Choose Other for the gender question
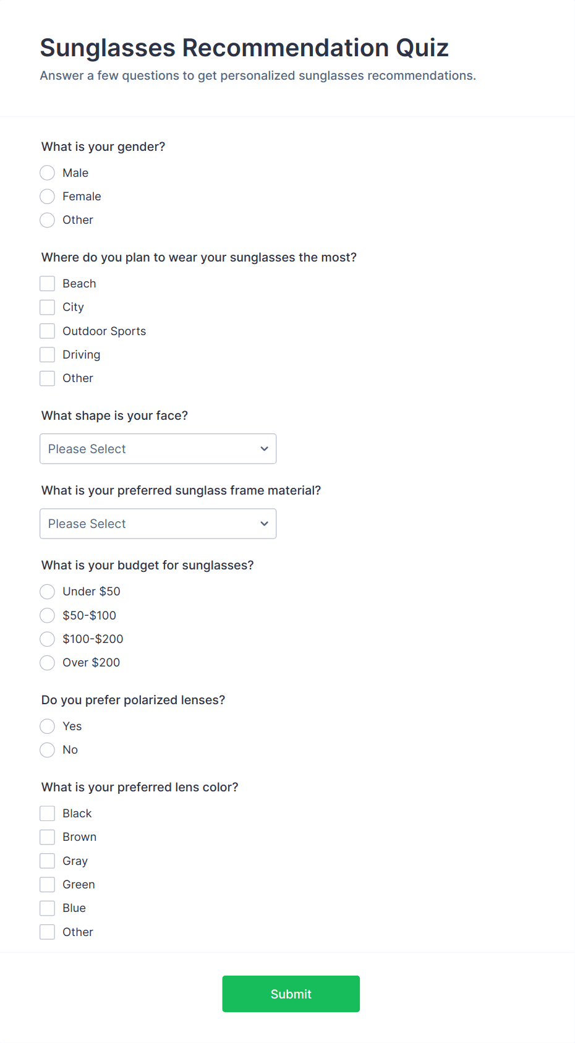This screenshot has height=1043, width=575. [47, 220]
